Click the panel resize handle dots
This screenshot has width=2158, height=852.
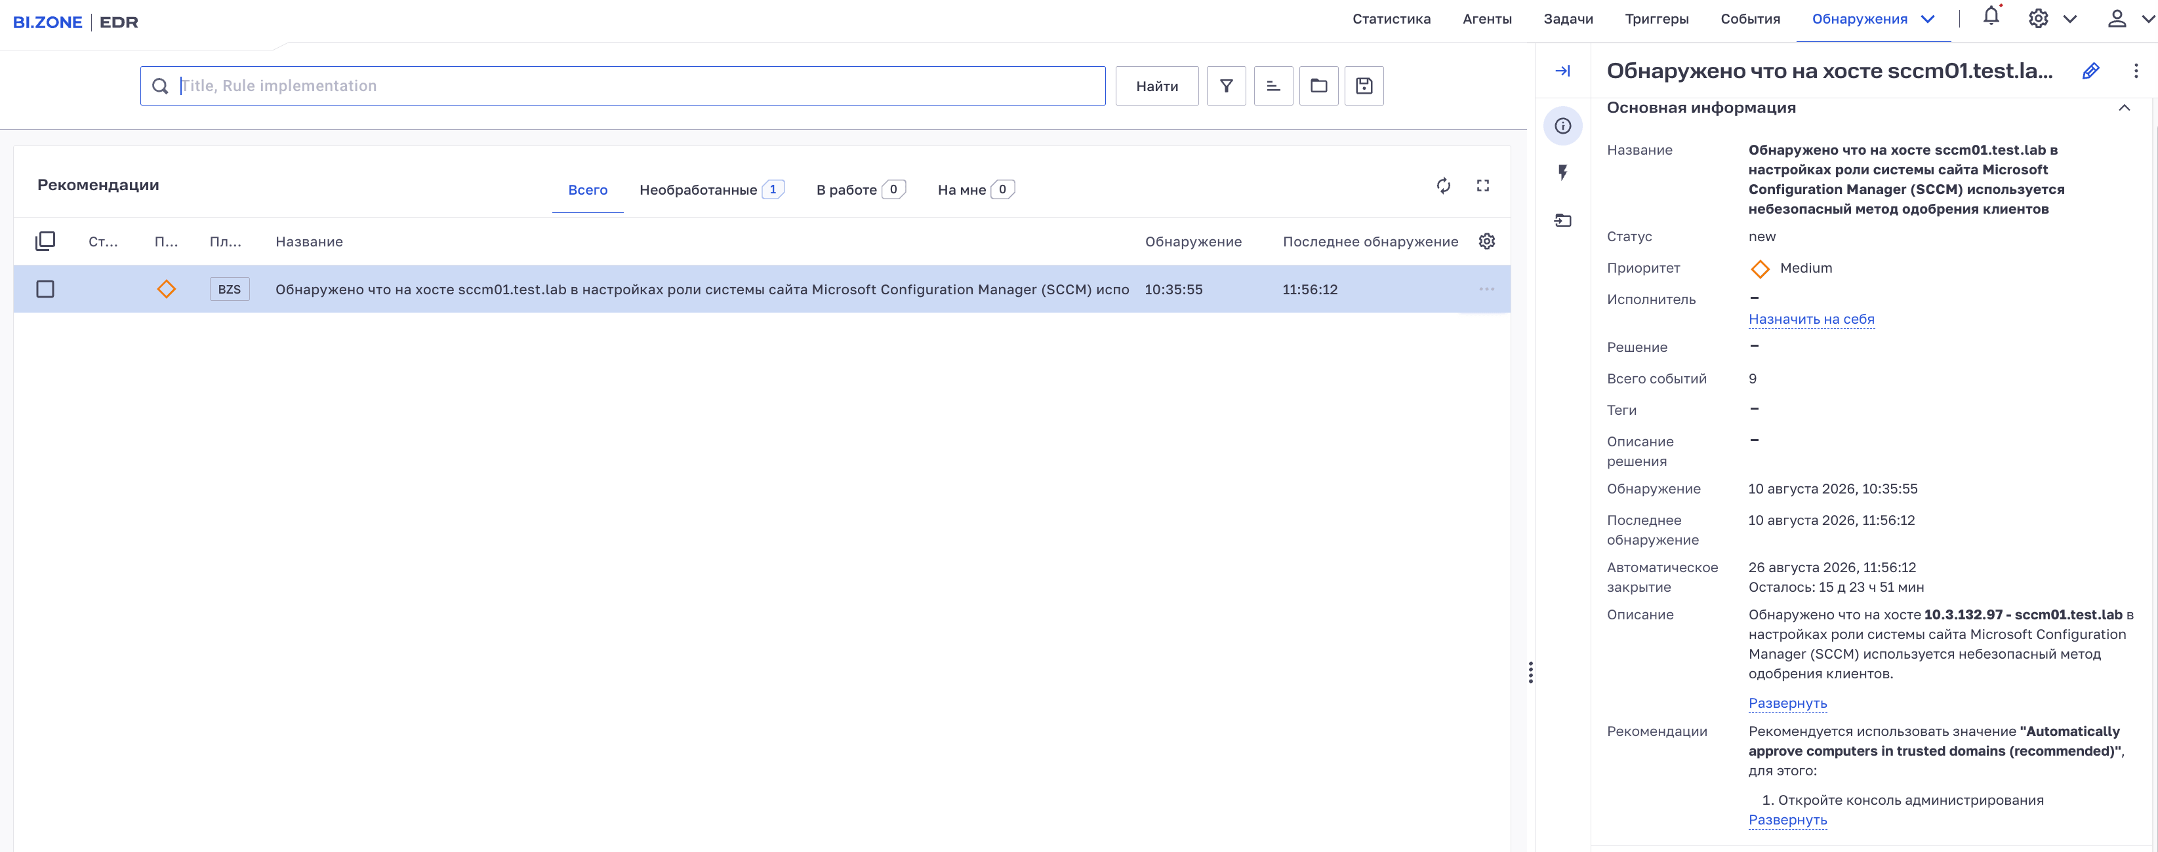(1530, 672)
